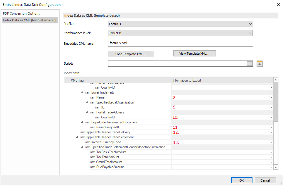Image resolution: width=285 pixels, height=188 pixels.
Task: Open the ram:InvoiceCurrencyCode export dropdown
Action: tap(271, 142)
